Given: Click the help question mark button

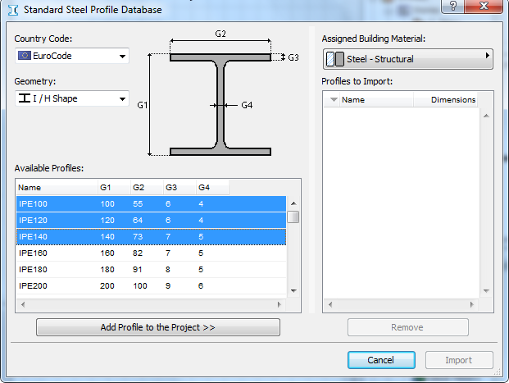Looking at the screenshot, I should [452, 6].
